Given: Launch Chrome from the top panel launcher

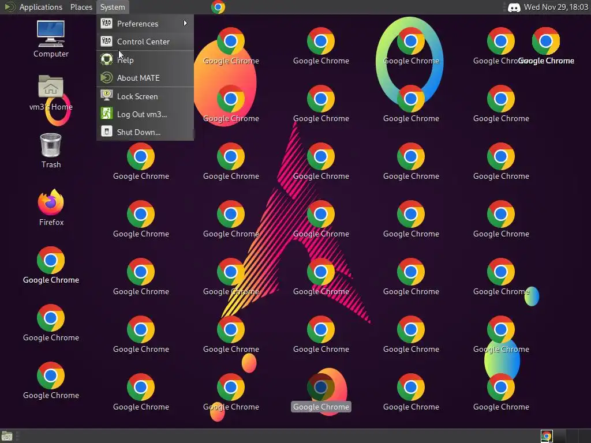Looking at the screenshot, I should pos(218,7).
